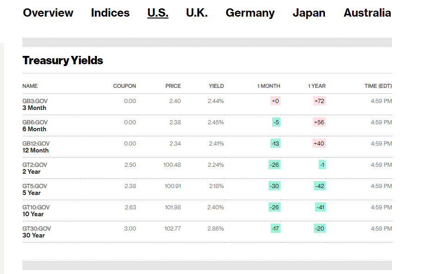Click the YIELD column header
The width and height of the screenshot is (426, 274).
coord(216,86)
